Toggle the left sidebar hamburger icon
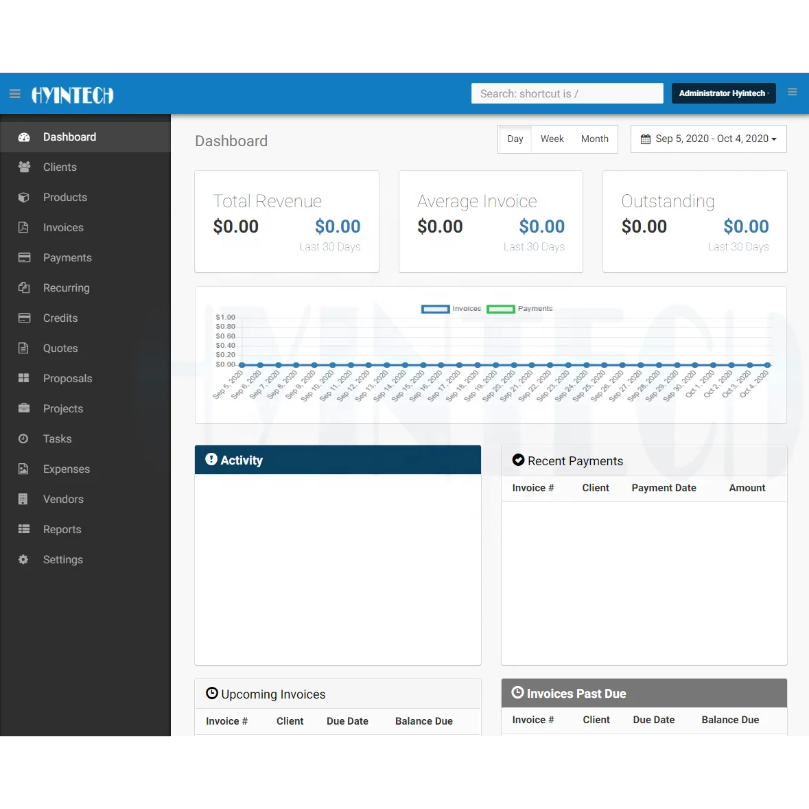Viewport: 809px width, 809px height. point(15,94)
